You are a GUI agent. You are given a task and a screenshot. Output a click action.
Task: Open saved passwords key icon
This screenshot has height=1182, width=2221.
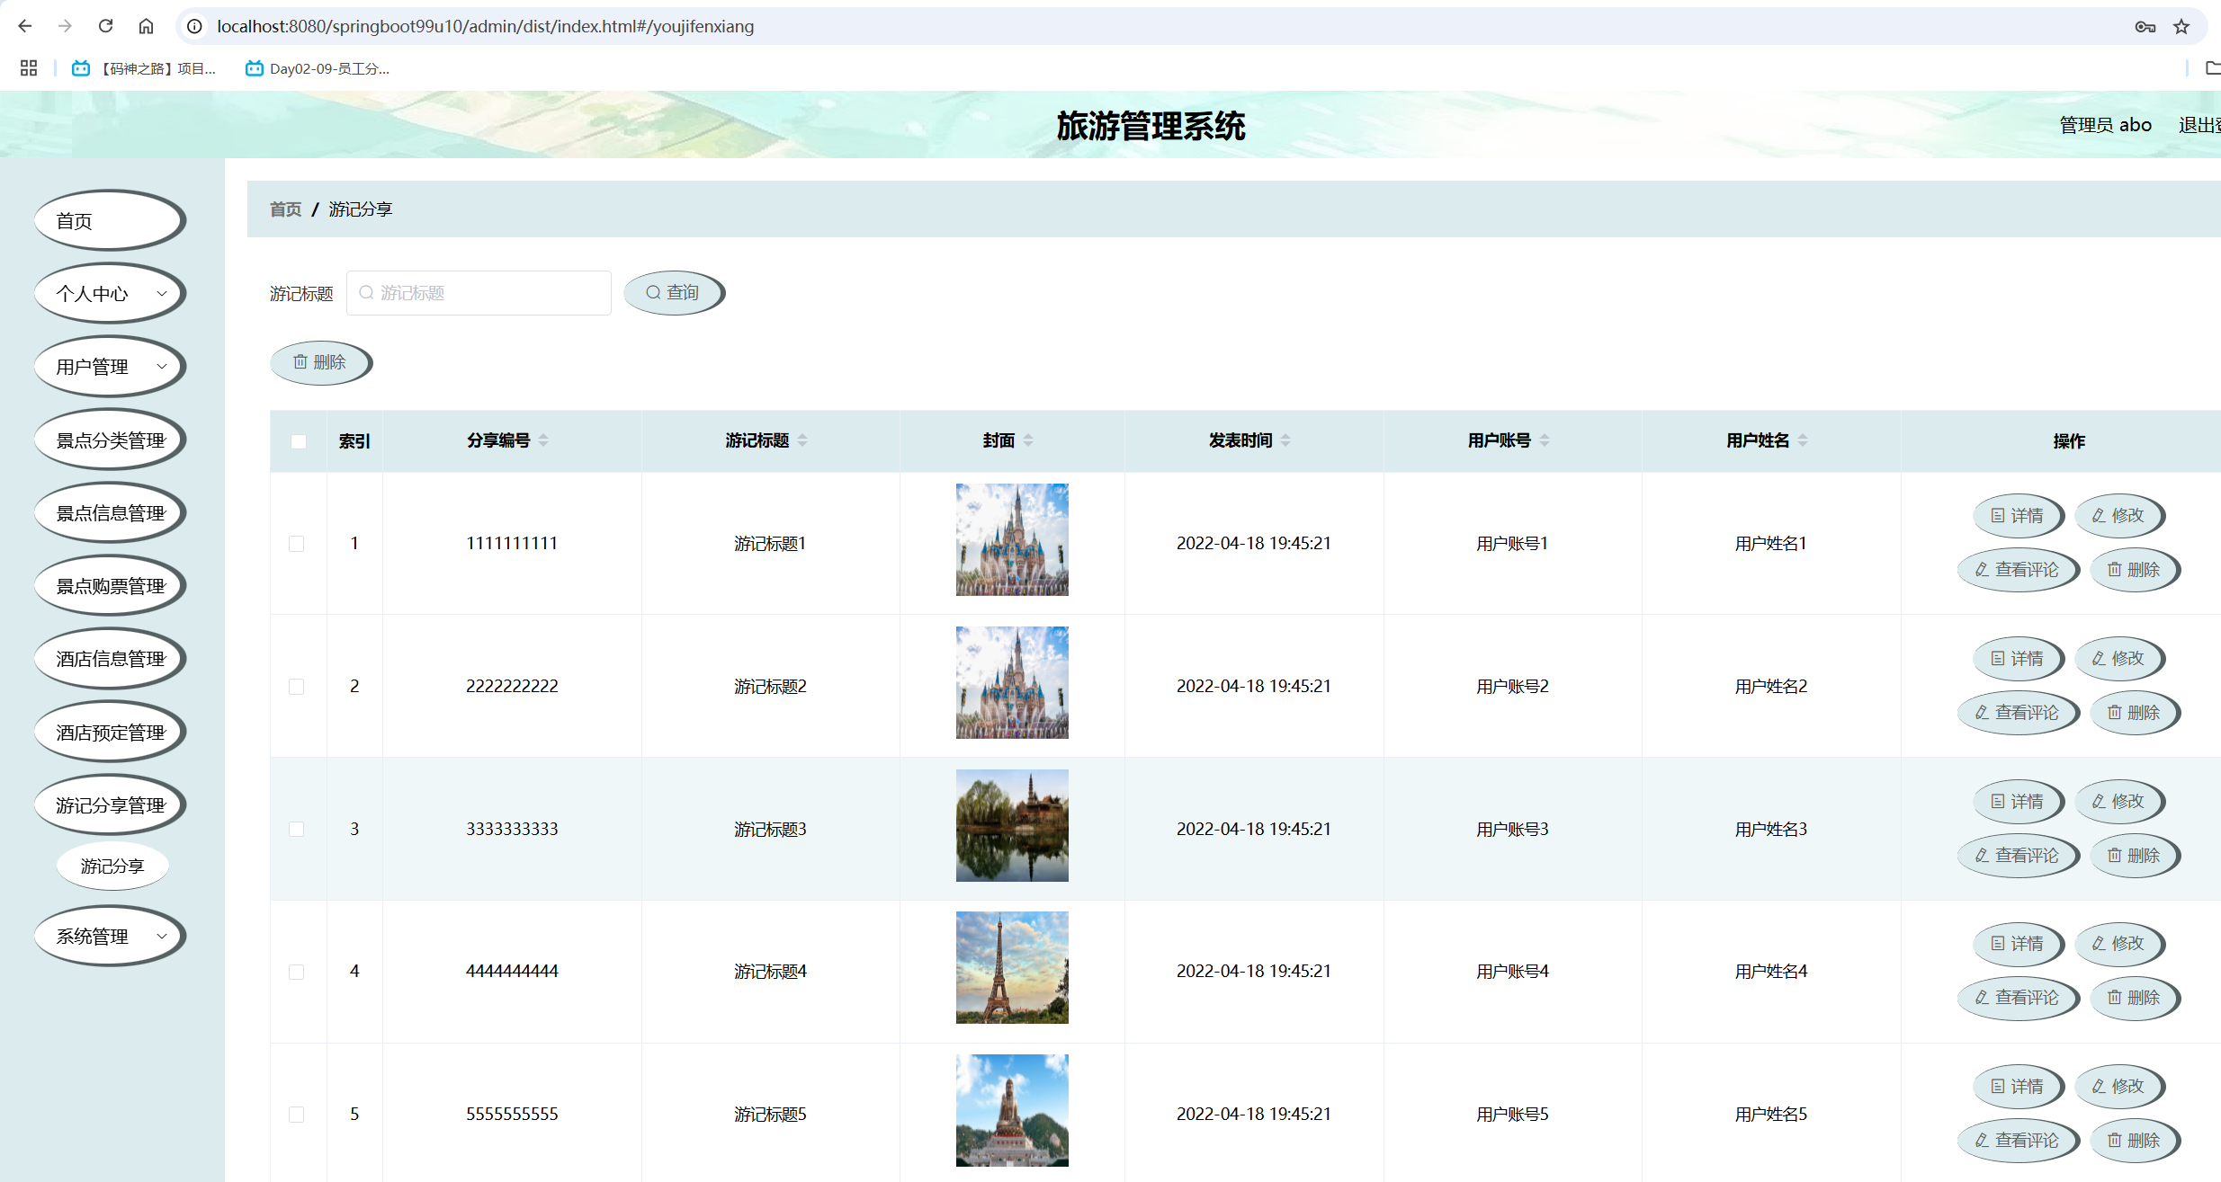click(x=2145, y=26)
